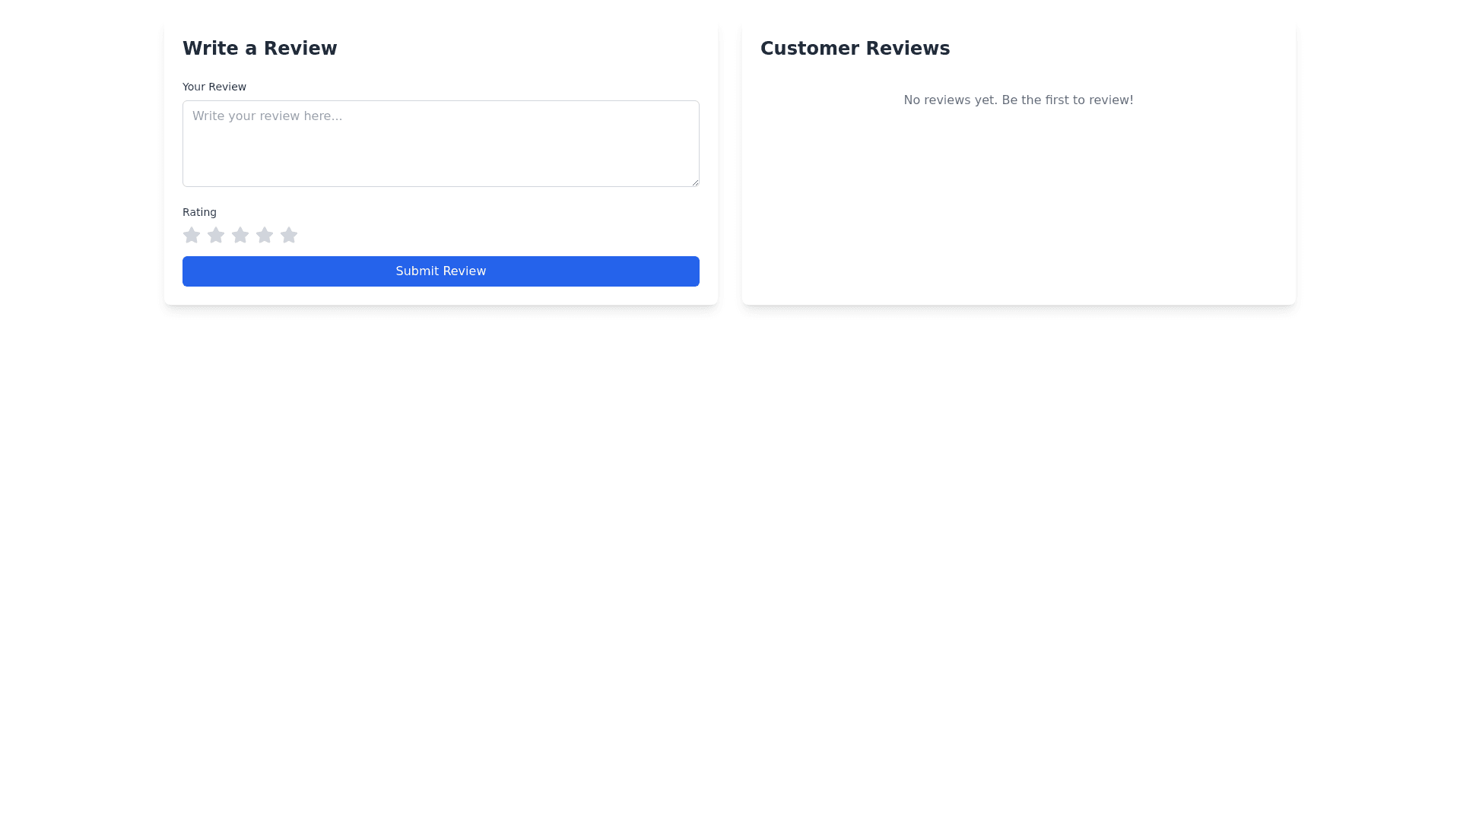1460x821 pixels.
Task: Focus the 'Write your review here' text area
Action: (440, 152)
